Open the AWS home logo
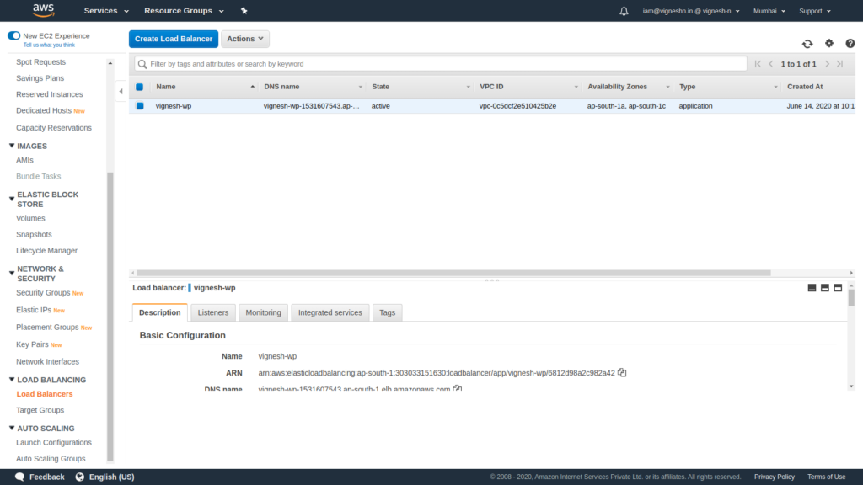863x485 pixels. coord(44,10)
